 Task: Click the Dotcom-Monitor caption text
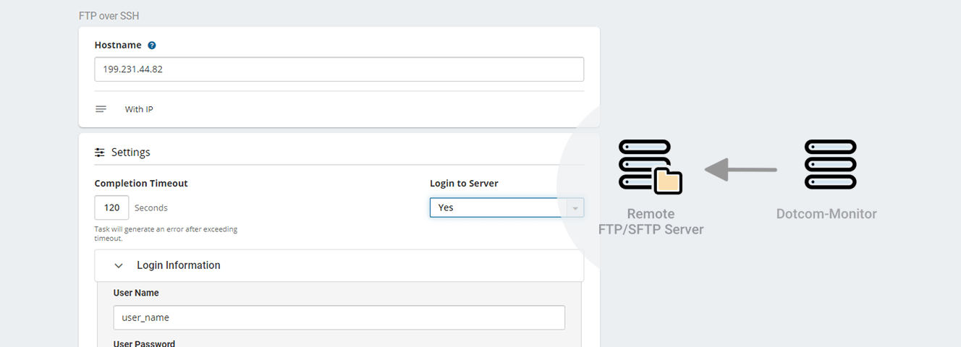[826, 214]
